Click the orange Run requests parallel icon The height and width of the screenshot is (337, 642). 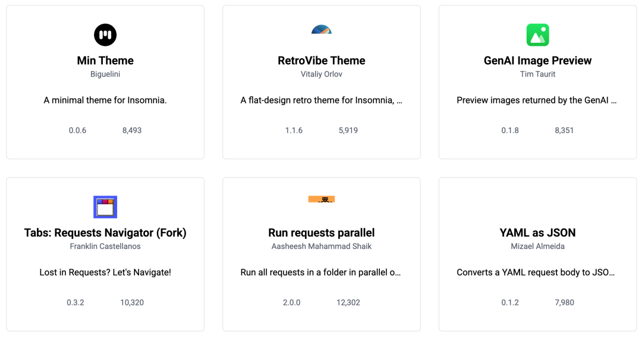[322, 199]
